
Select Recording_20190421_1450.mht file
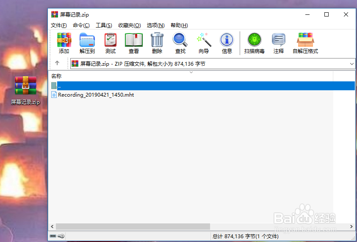(x=96, y=95)
